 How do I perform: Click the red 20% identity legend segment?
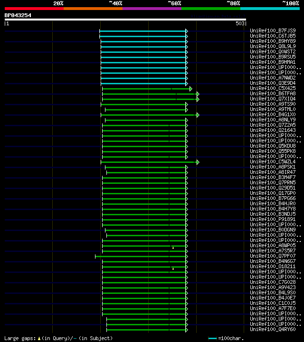click(34, 9)
